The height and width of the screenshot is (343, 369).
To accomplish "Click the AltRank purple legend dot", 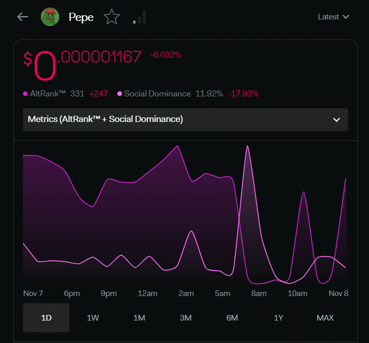I will coord(26,94).
